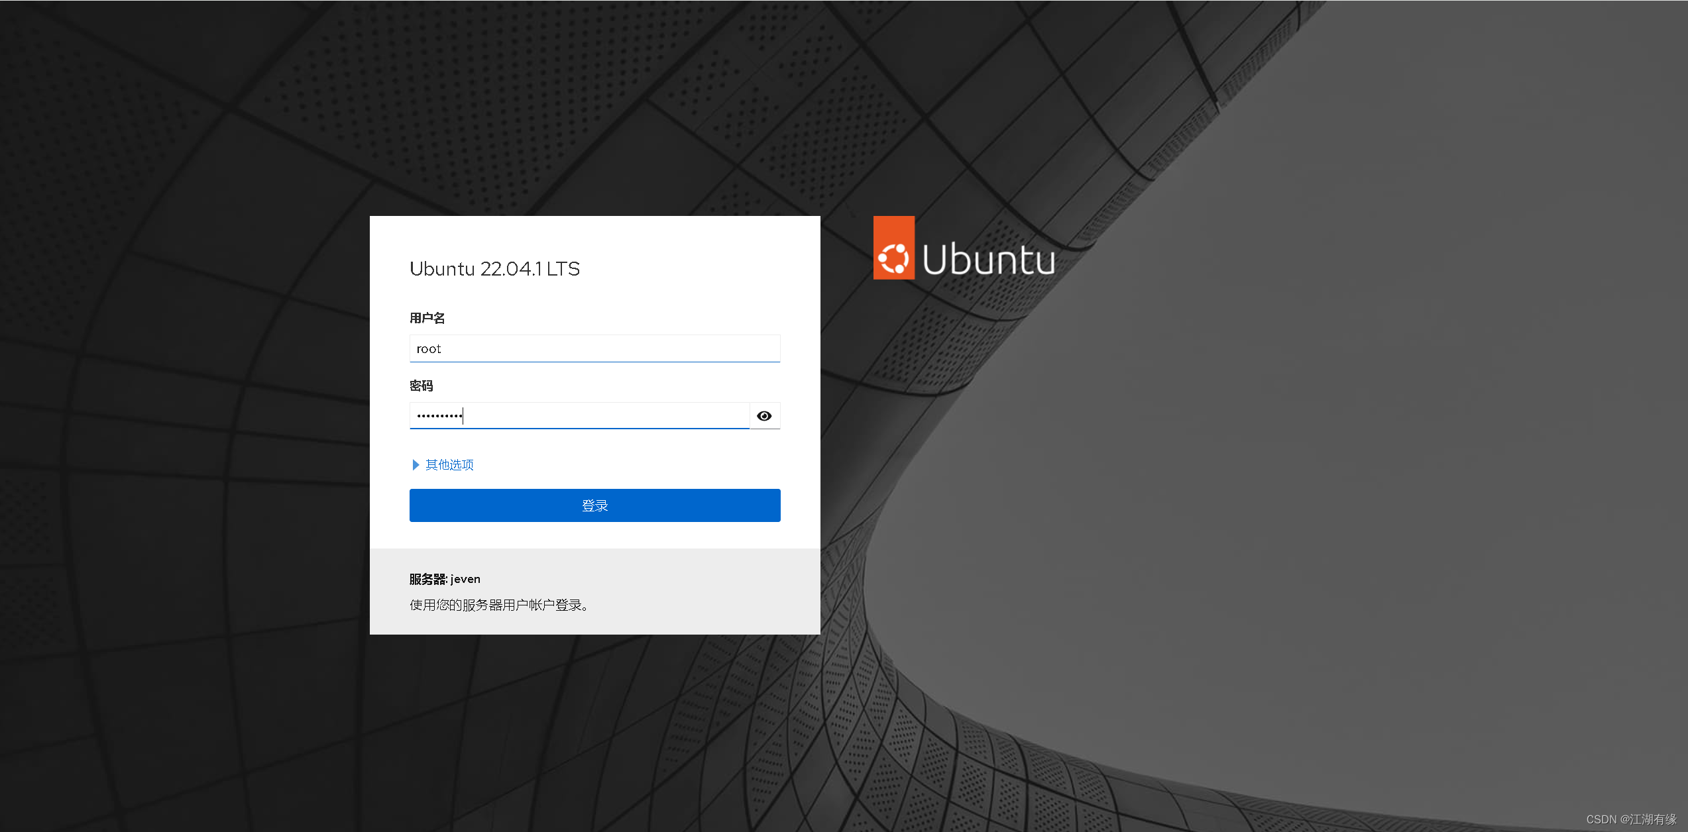Toggle password visibility with the eye icon

click(x=764, y=416)
